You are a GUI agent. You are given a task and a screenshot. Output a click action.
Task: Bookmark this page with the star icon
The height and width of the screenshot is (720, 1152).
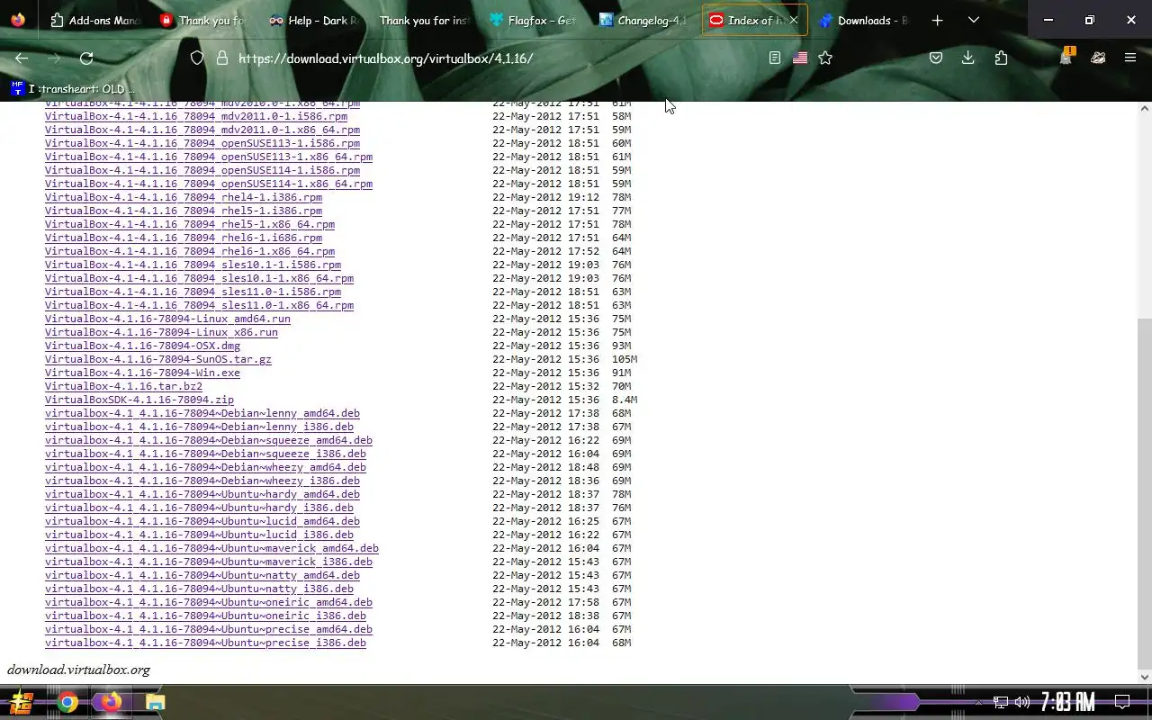[825, 58]
